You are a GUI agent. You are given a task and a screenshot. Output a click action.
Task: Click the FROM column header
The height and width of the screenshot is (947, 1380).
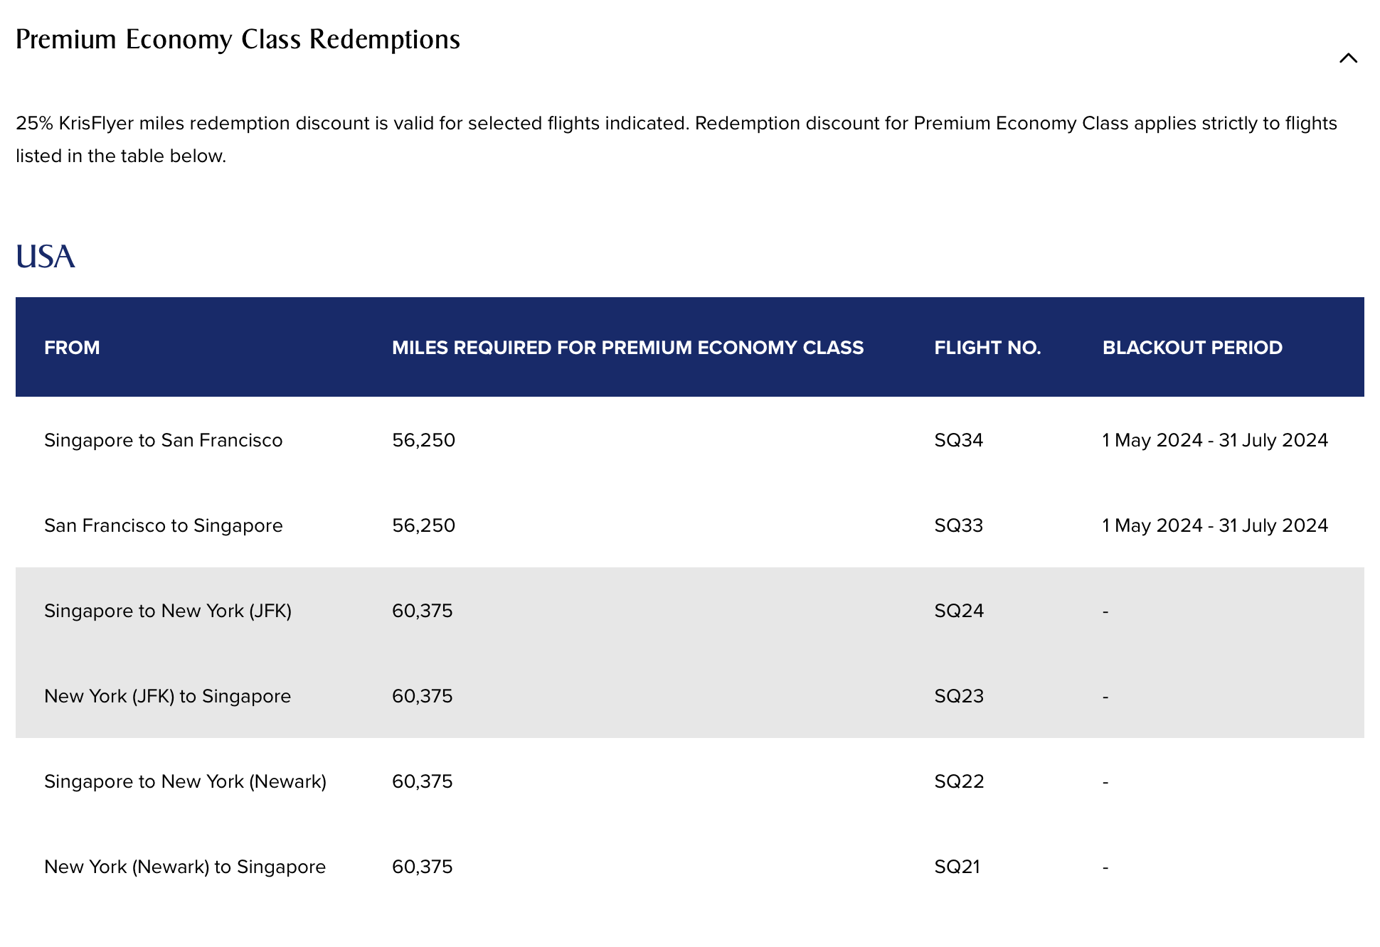click(72, 348)
